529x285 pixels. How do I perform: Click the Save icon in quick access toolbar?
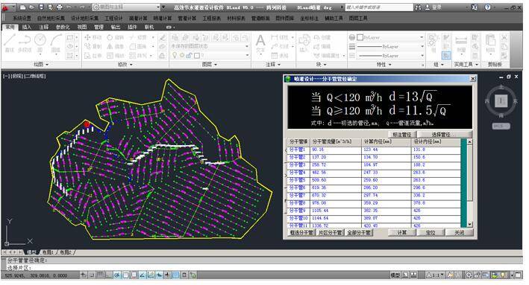click(41, 7)
